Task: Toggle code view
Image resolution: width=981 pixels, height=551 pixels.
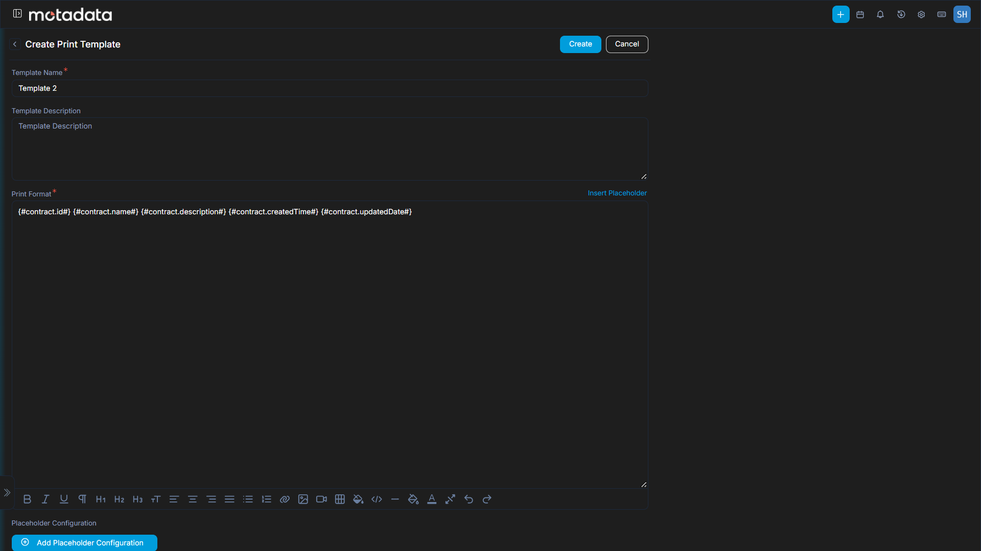Action: point(377,499)
